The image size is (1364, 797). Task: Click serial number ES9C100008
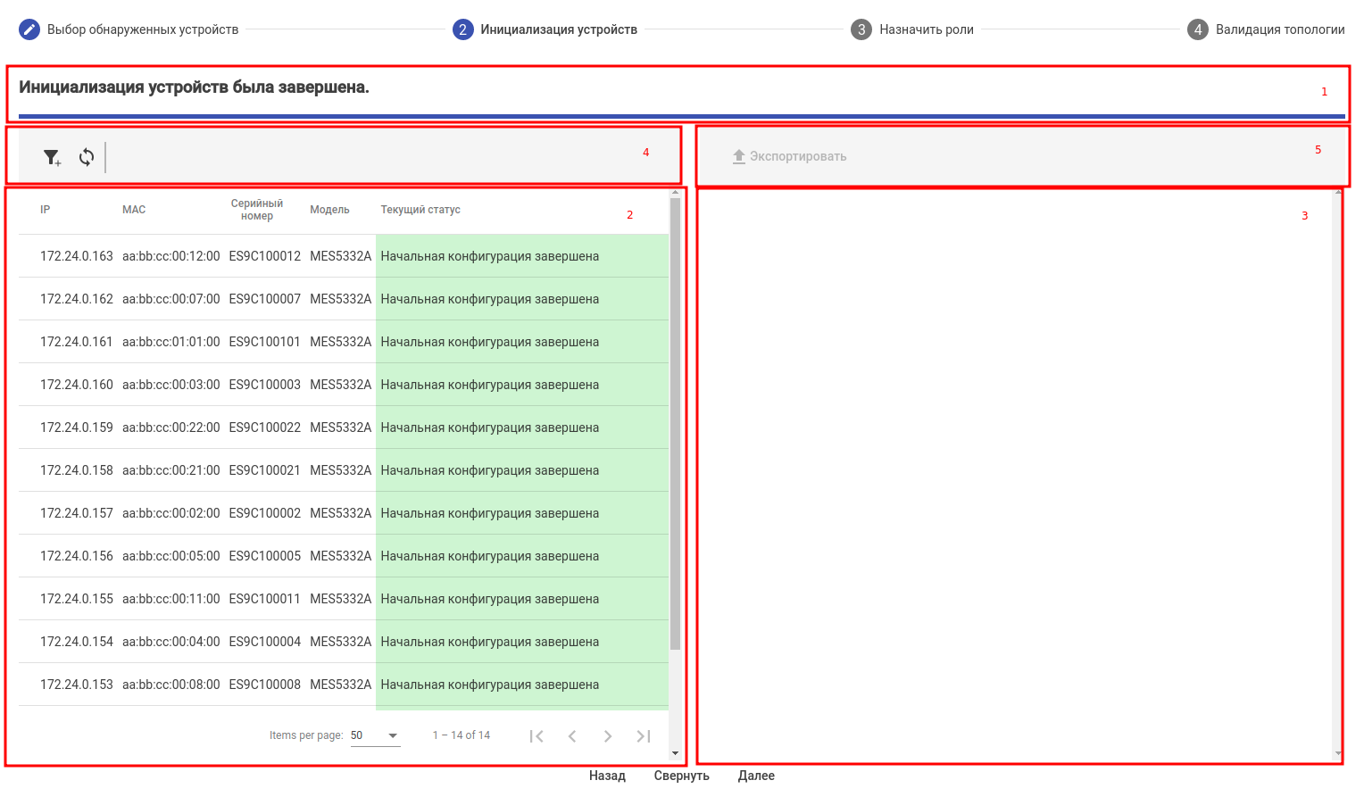tap(265, 685)
